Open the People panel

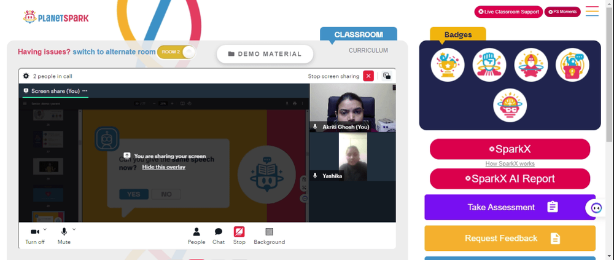pyautogui.click(x=196, y=235)
